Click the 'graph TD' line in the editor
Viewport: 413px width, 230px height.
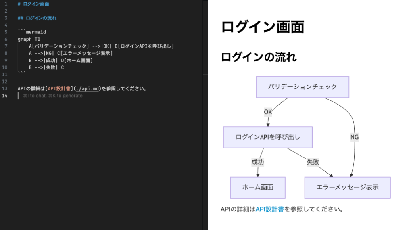[x=29, y=39]
